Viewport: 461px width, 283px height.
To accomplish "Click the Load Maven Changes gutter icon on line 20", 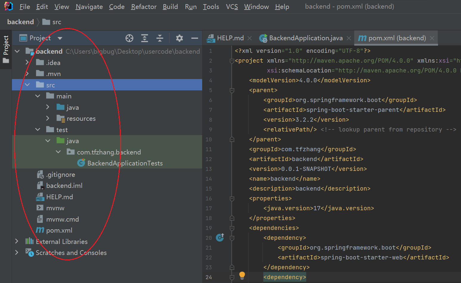I will (x=220, y=237).
